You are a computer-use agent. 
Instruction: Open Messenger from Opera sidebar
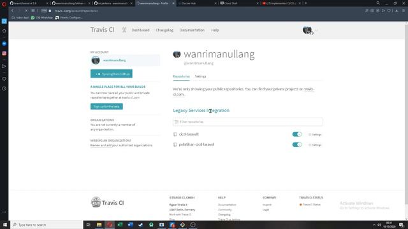click(4, 44)
